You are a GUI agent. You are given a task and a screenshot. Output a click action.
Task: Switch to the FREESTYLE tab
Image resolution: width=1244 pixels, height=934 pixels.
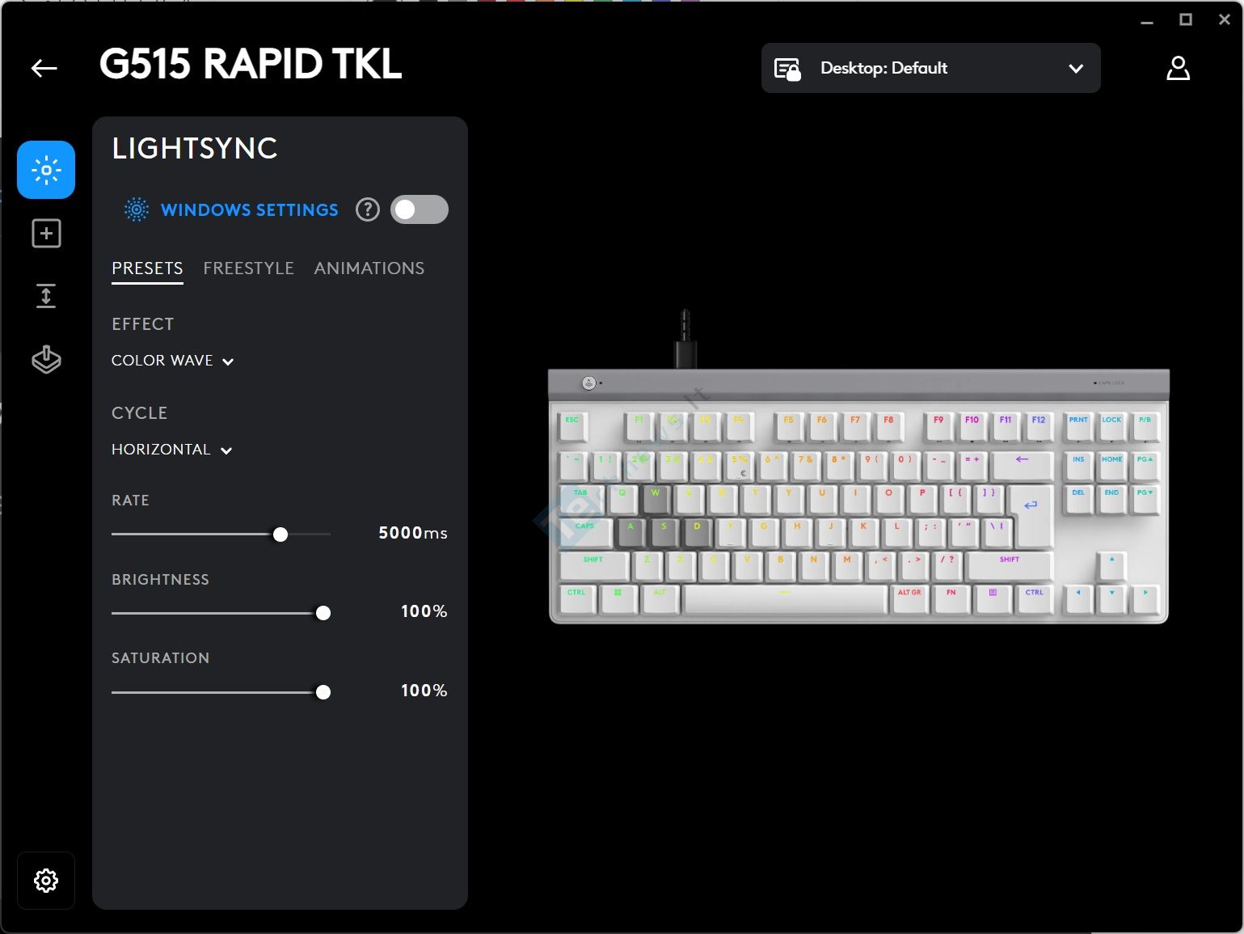coord(248,268)
